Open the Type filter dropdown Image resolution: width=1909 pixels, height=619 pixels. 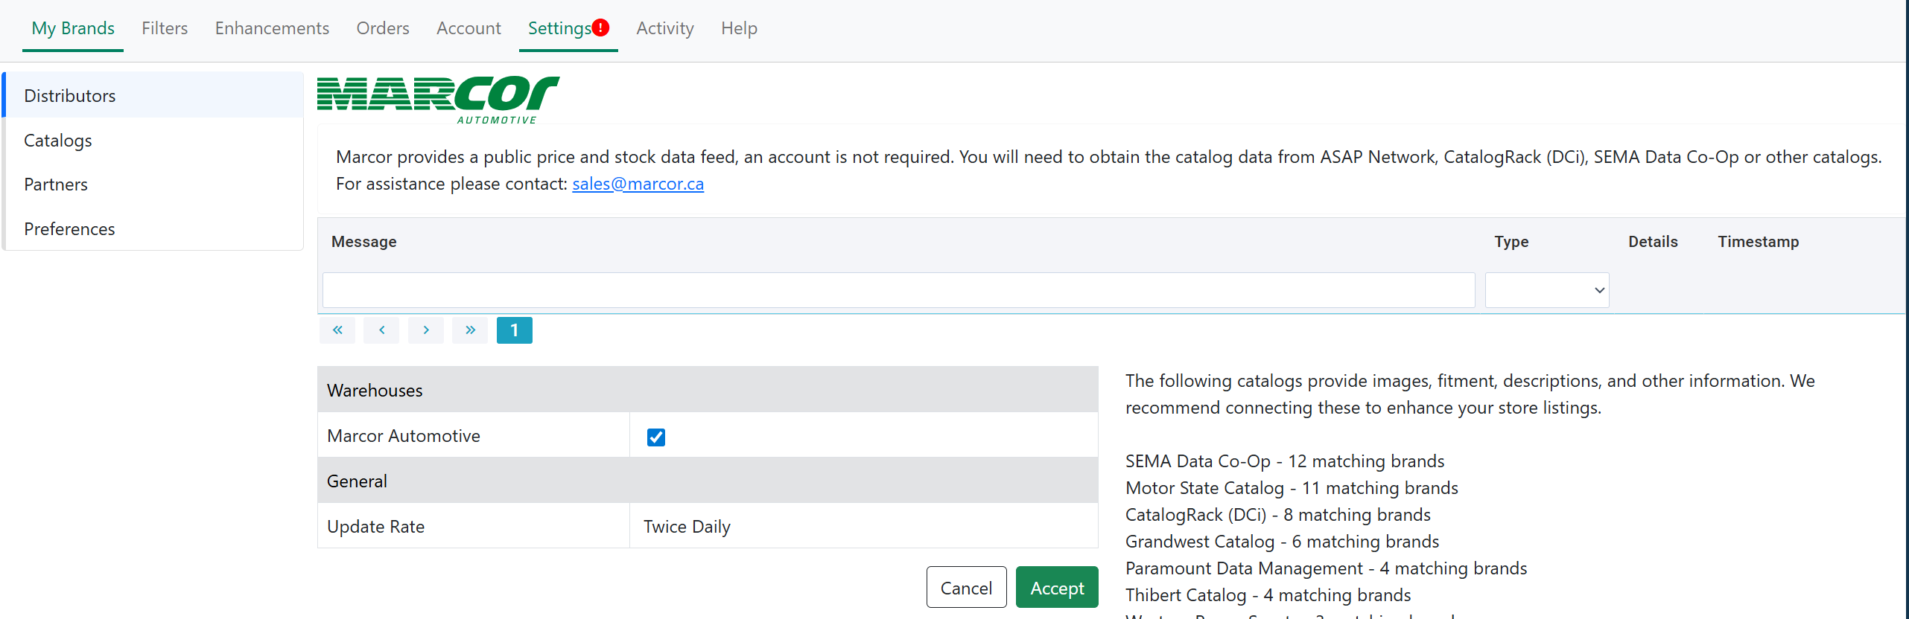point(1547,290)
